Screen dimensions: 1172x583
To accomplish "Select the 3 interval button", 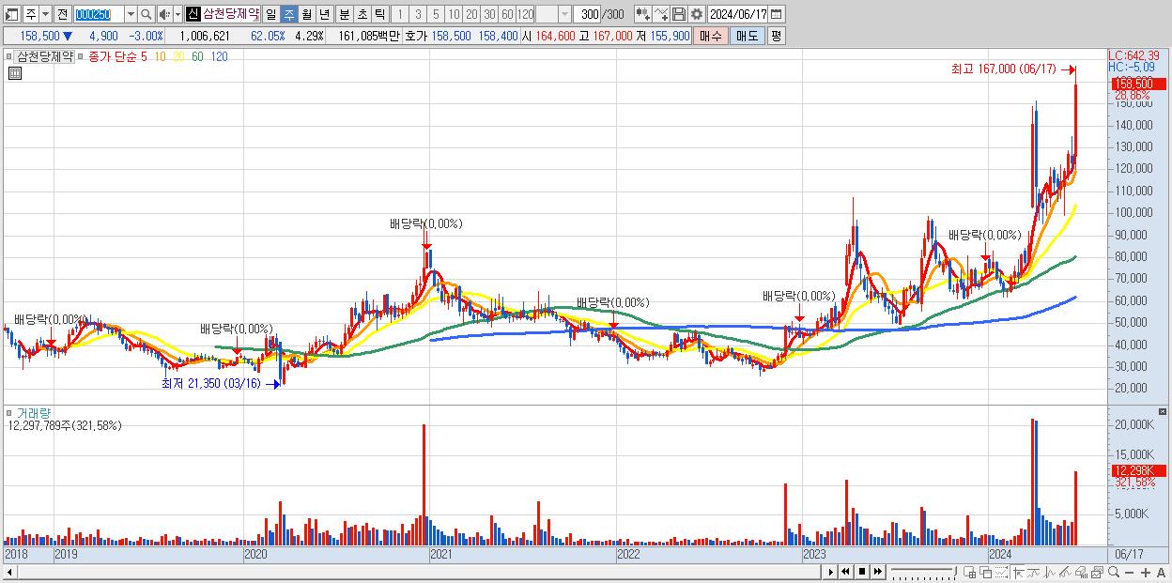I will 417,15.
